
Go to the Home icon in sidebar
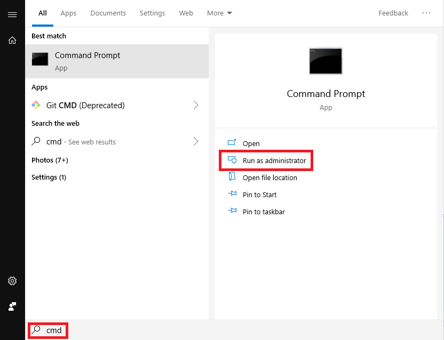12,40
